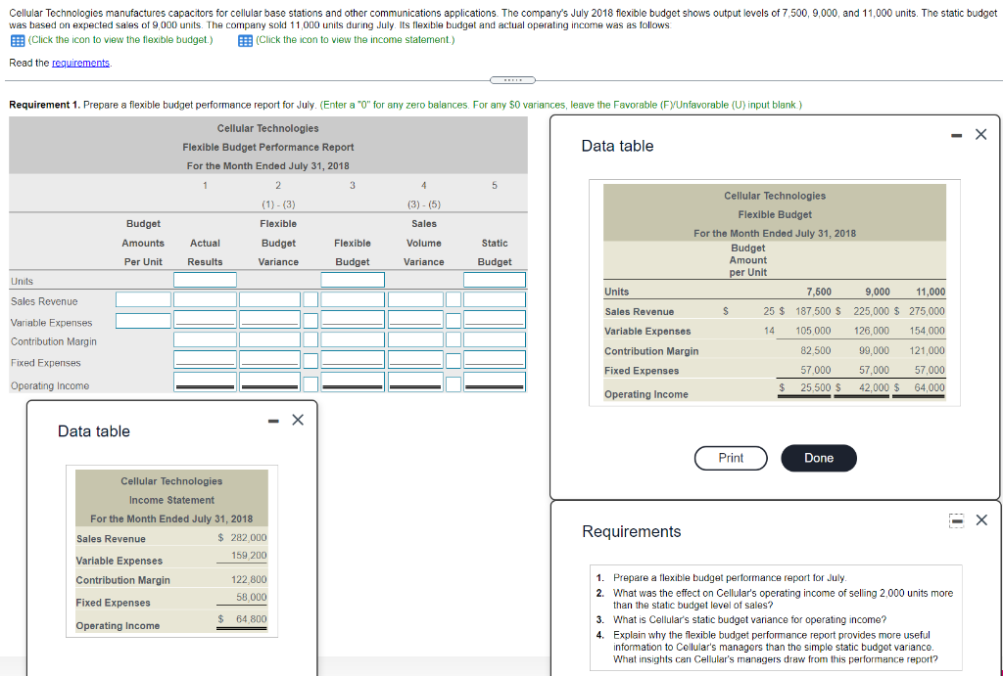Viewport: 1003px width, 676px height.
Task: Click the Print button in the data table
Action: (731, 458)
